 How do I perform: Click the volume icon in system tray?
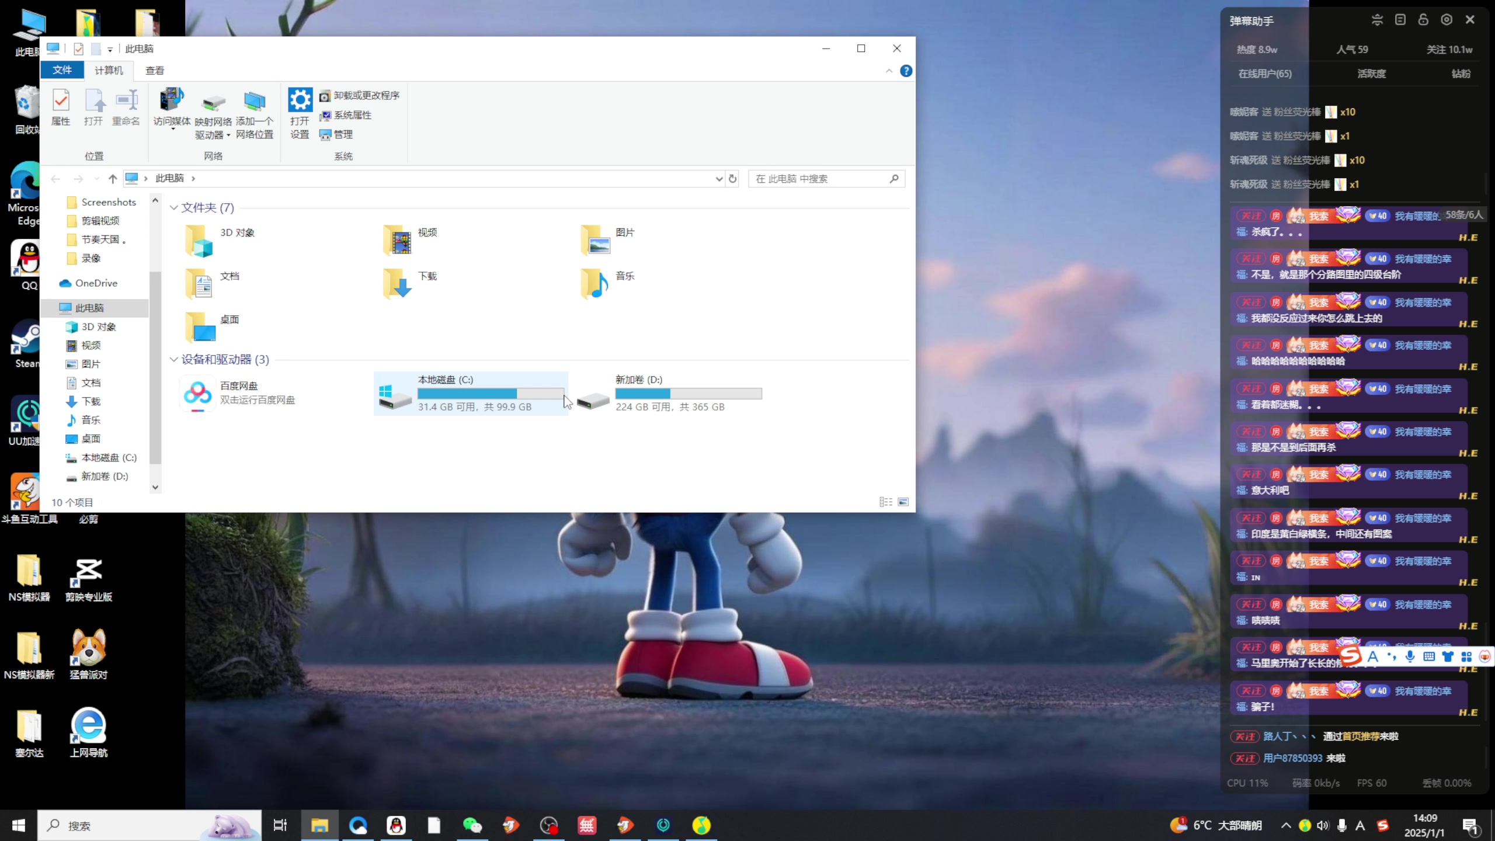pos(1323,825)
